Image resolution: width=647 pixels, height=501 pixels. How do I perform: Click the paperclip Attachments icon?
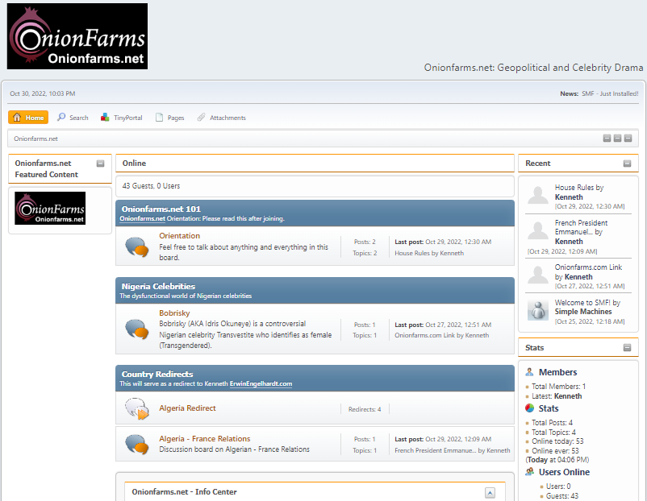pyautogui.click(x=201, y=118)
